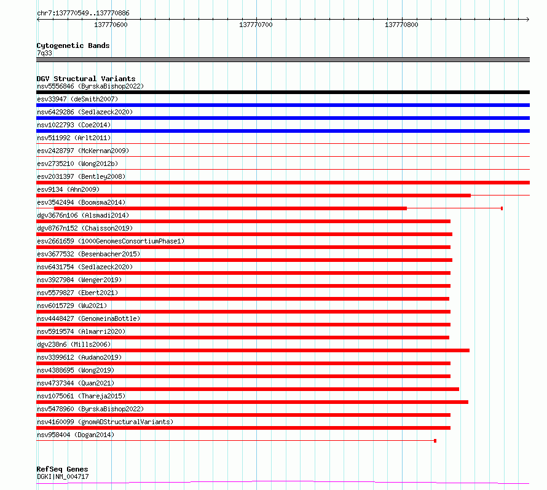This screenshot has width=547, height=490.
Task: Select esv3542494 (Boomsma2014) variant label
Action: [x=81, y=202]
